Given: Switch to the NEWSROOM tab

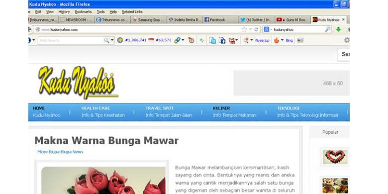Looking at the screenshot, I should coord(77,20).
